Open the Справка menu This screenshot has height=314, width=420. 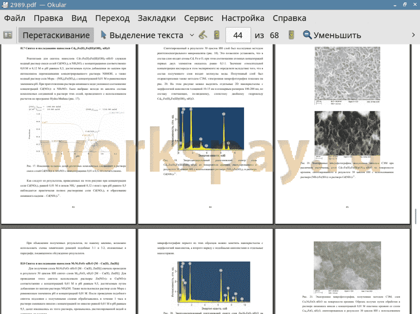click(289, 18)
